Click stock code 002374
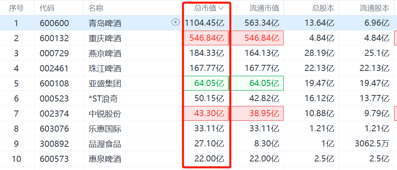The height and width of the screenshot is (170, 397). pyautogui.click(x=54, y=114)
